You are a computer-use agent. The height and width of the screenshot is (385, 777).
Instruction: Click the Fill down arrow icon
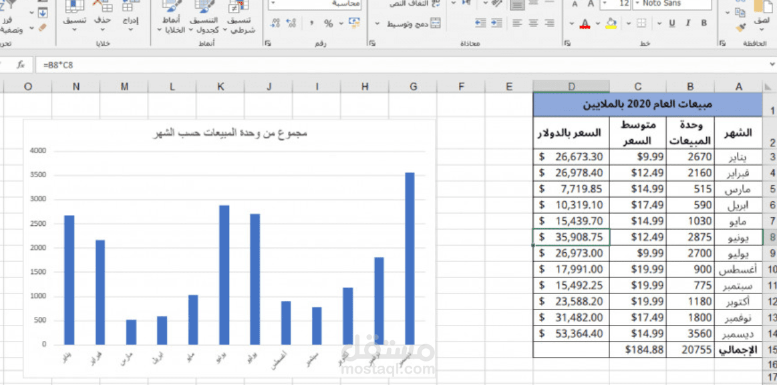point(43,13)
